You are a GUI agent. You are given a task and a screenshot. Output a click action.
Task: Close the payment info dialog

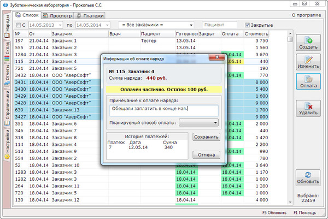click(217, 57)
